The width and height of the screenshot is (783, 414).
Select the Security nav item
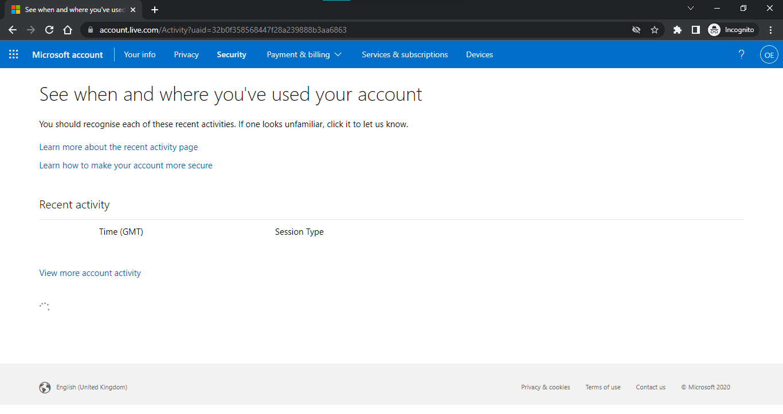(x=232, y=54)
